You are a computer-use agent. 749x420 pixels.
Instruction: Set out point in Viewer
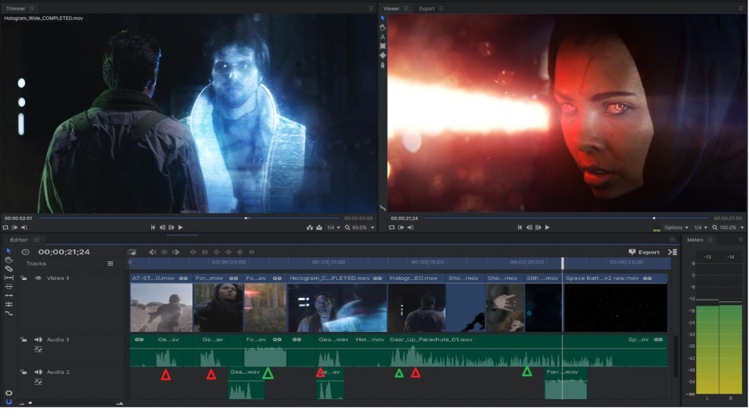coord(411,227)
